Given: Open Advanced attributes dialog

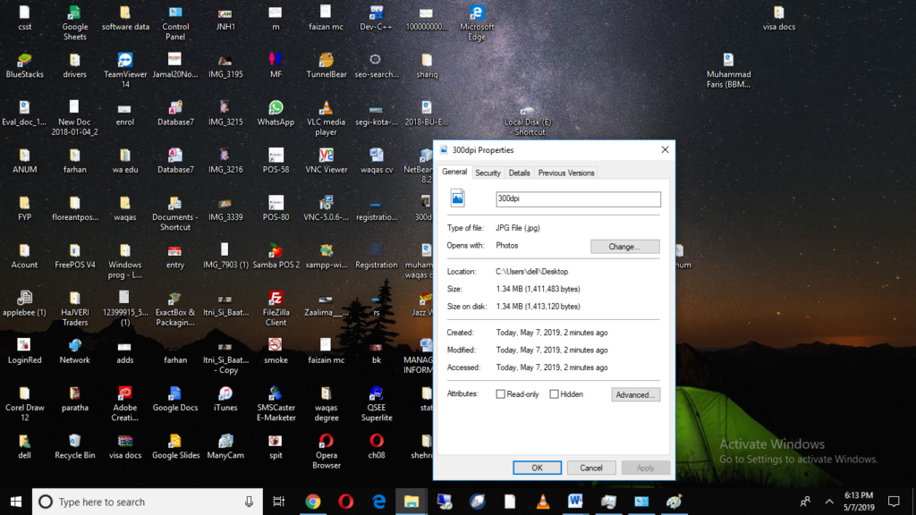Looking at the screenshot, I should (x=636, y=394).
